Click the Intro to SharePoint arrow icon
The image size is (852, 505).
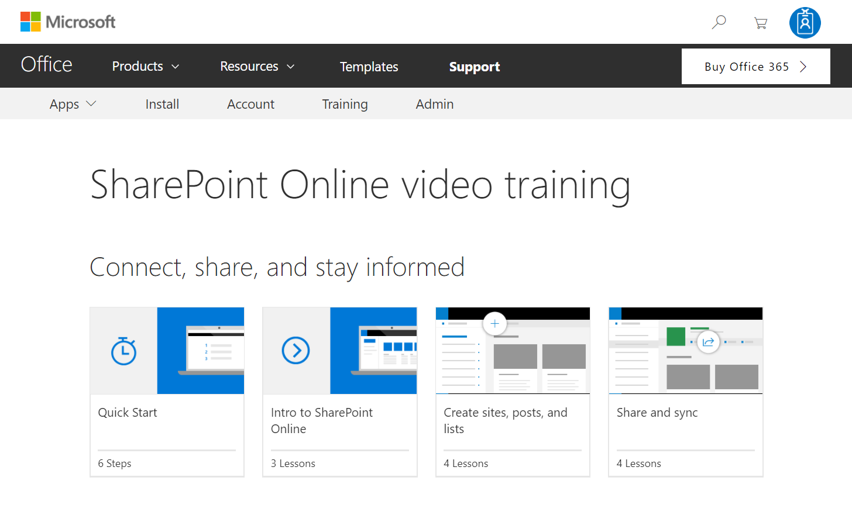(x=296, y=351)
